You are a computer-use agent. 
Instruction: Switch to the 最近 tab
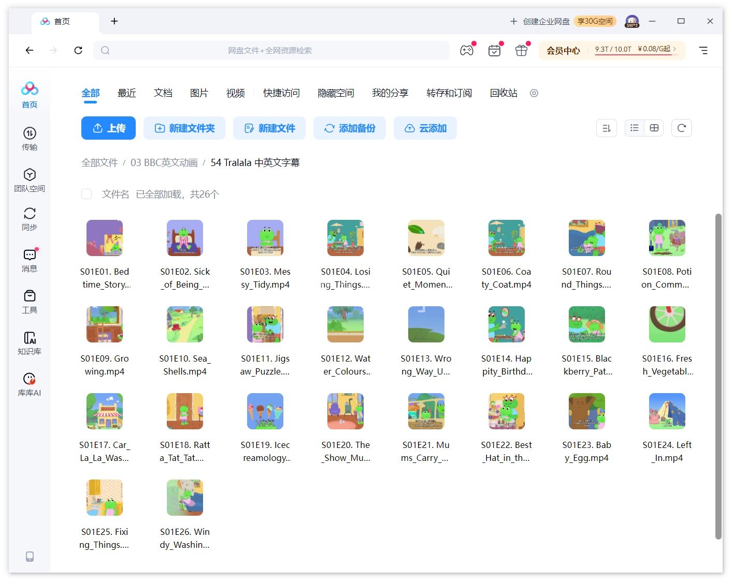[x=127, y=93]
